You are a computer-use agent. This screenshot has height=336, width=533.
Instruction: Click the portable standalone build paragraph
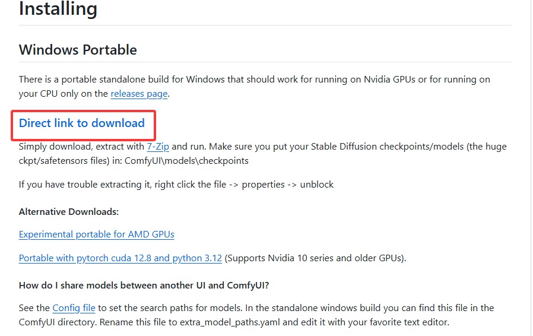[237, 79]
